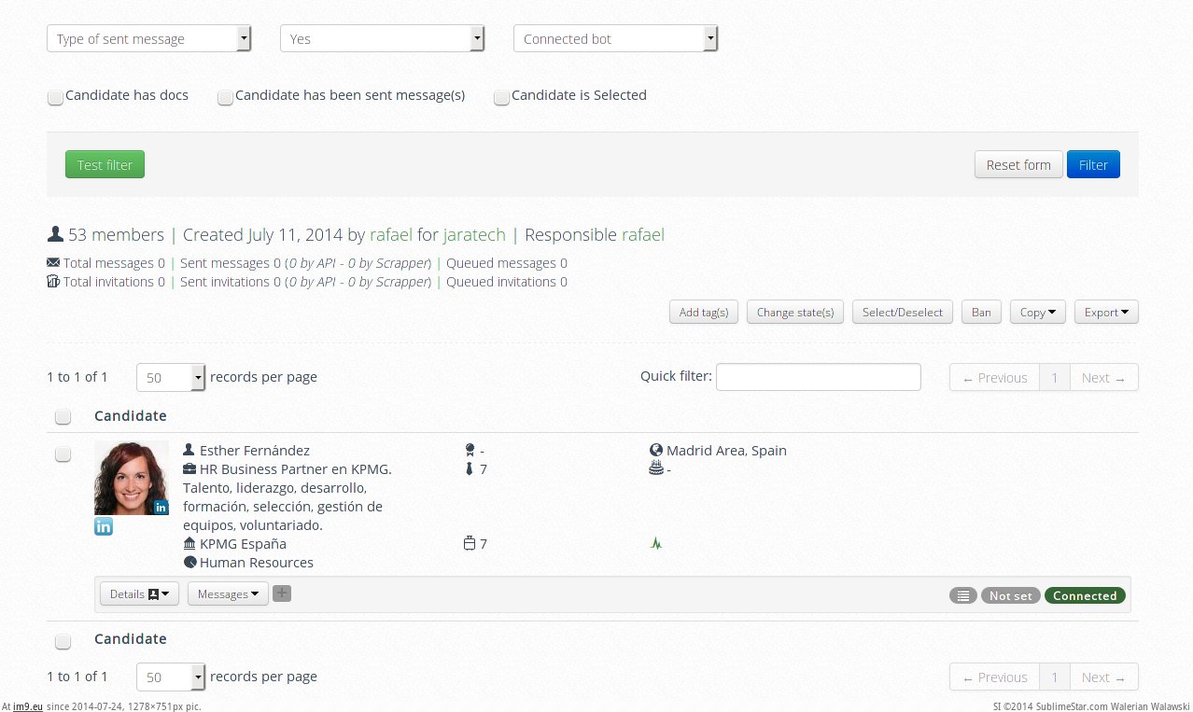1193x712 pixels.
Task: Open the top records per page selector
Action: [x=171, y=377]
